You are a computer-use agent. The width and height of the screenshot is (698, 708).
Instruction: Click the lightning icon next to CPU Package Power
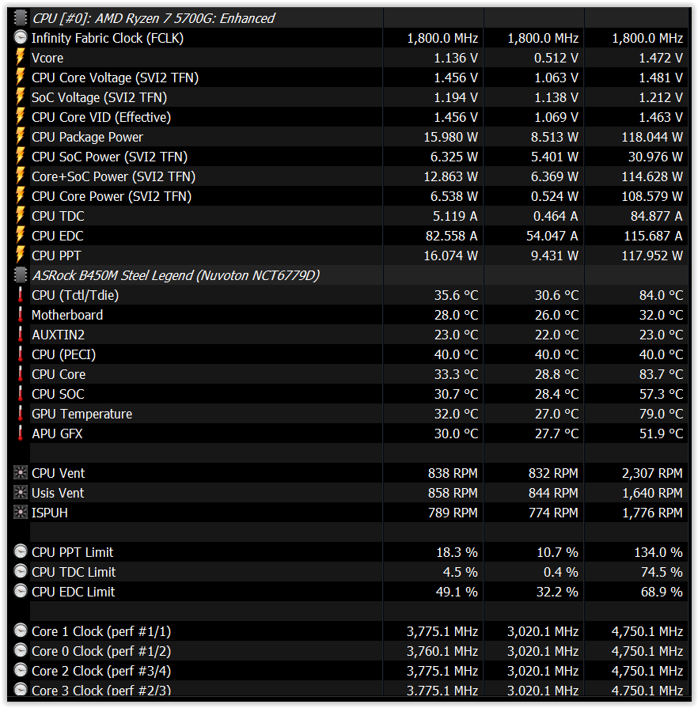click(x=21, y=137)
